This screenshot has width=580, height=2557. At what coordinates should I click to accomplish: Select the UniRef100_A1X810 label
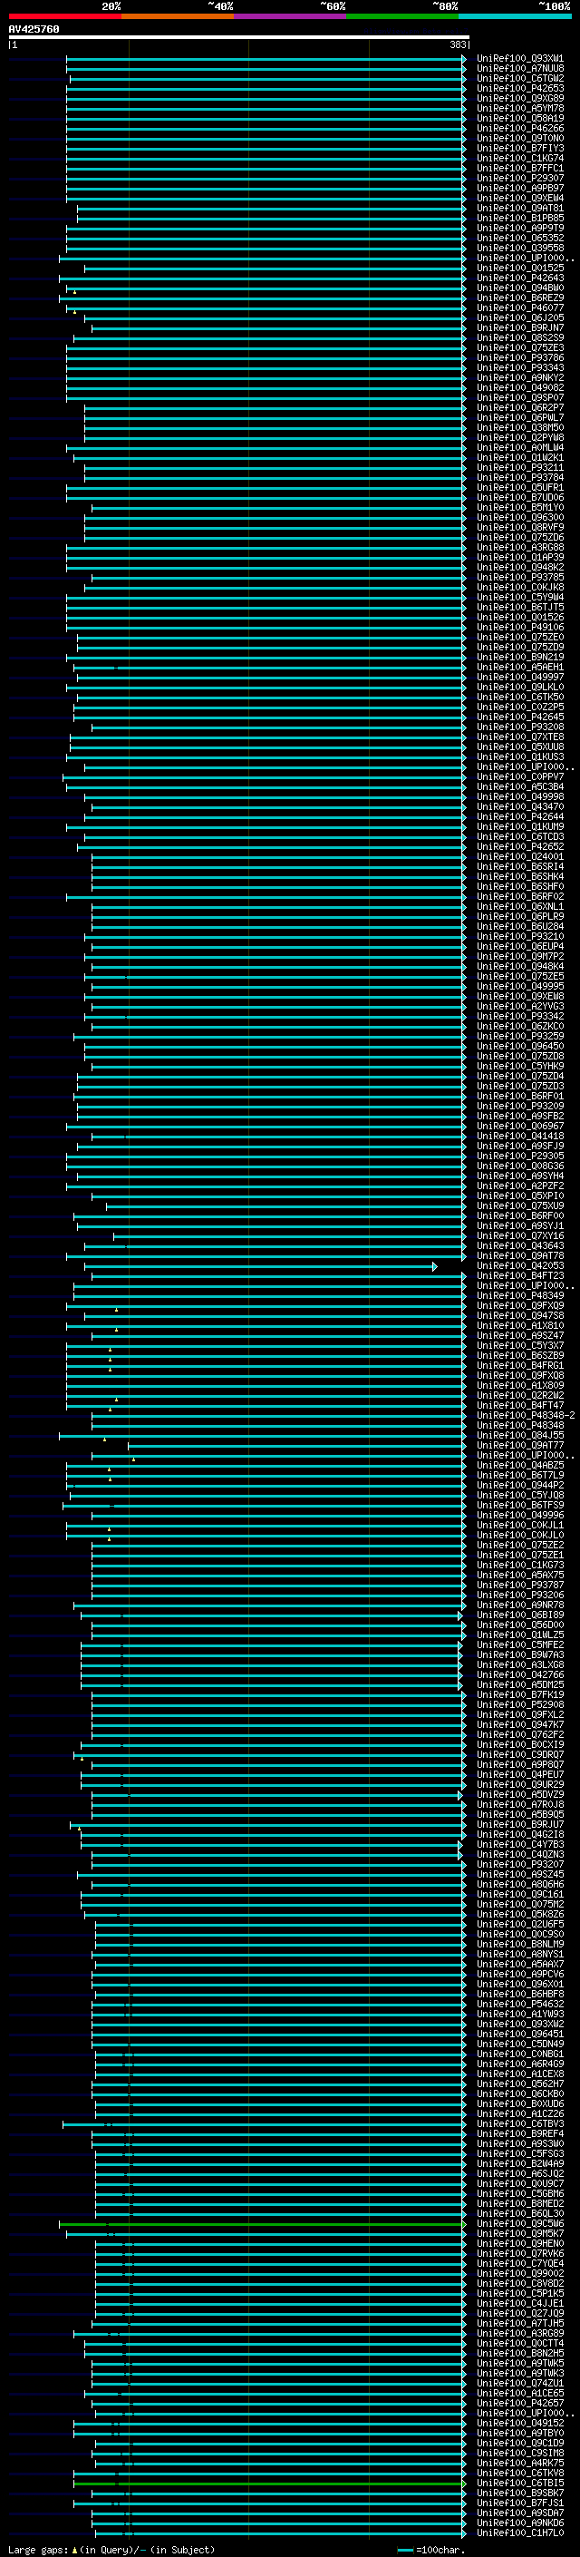point(519,1325)
